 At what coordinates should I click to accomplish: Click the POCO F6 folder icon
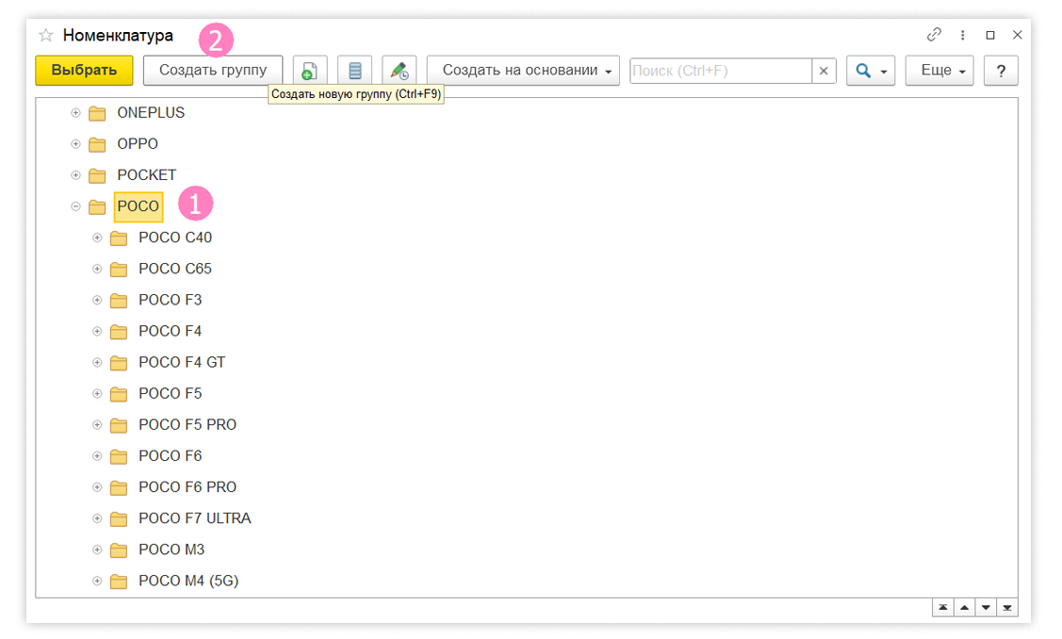pyautogui.click(x=119, y=456)
